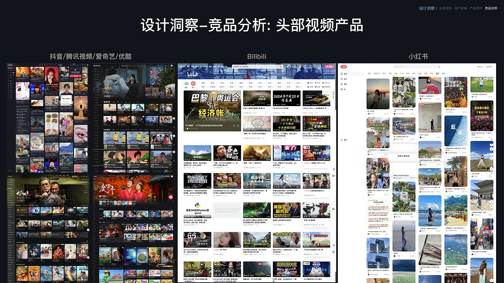Select Bilibili 科技 category
Image resolution: width=504 pixels, height=283 pixels.
(270, 83)
